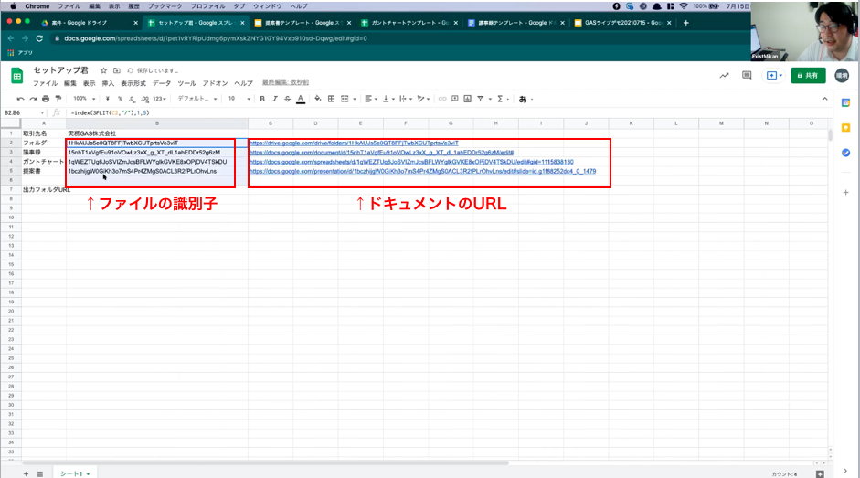Toggle filter funnel icon

click(481, 99)
